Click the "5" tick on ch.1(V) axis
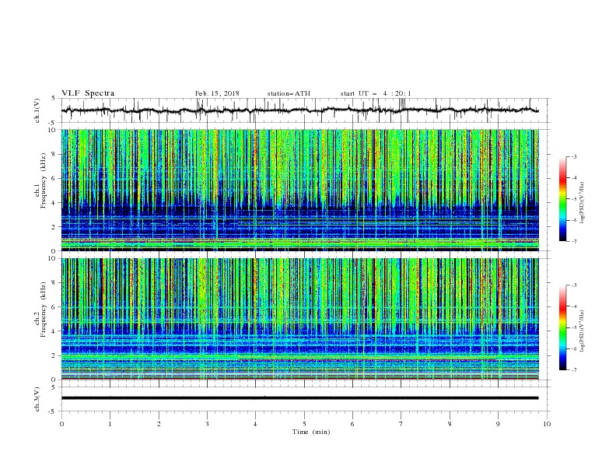Screen dimensions: 616x476 click(54, 99)
